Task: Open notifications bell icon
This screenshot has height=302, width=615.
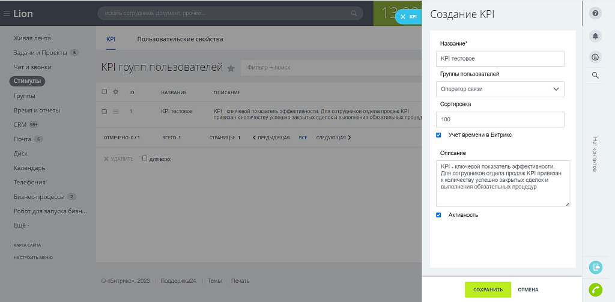Action: coord(595,36)
